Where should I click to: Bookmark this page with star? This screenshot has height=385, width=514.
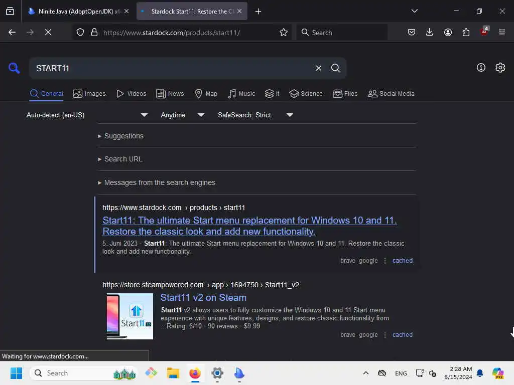284,33
